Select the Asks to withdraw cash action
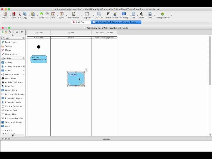This screenshot has height=159, width=212. tap(39, 59)
